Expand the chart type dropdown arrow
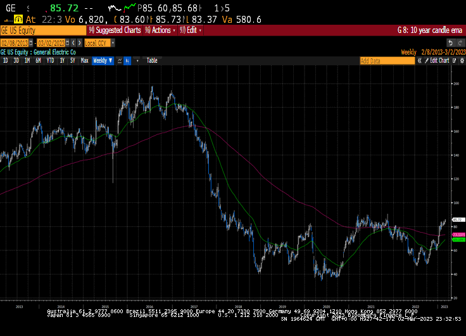The height and width of the screenshot is (336, 466). click(x=137, y=61)
